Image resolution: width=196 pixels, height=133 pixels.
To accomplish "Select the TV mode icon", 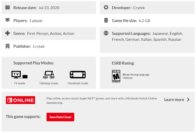I will 19,75.
